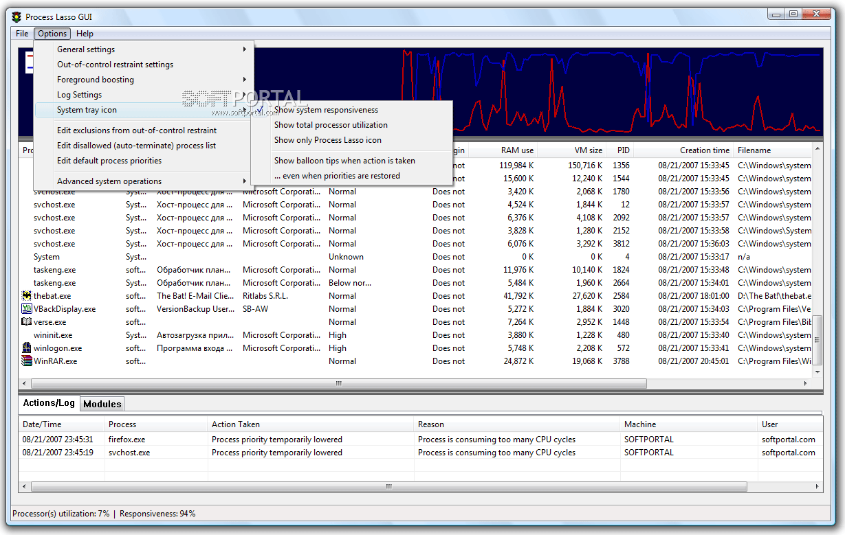Uncheck Show system responsiveness option
Image resolution: width=845 pixels, height=535 pixels.
coord(326,110)
